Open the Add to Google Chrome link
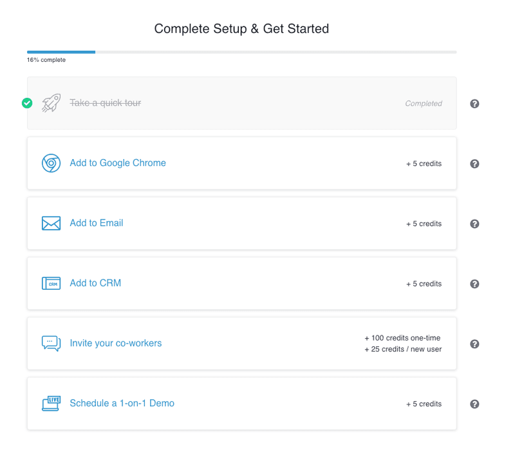Screen dimensions: 515x470 [118, 164]
